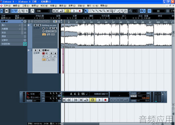The height and width of the screenshot is (125, 175).
Task: Adjust the transport output level slider
Action: pos(163,97)
